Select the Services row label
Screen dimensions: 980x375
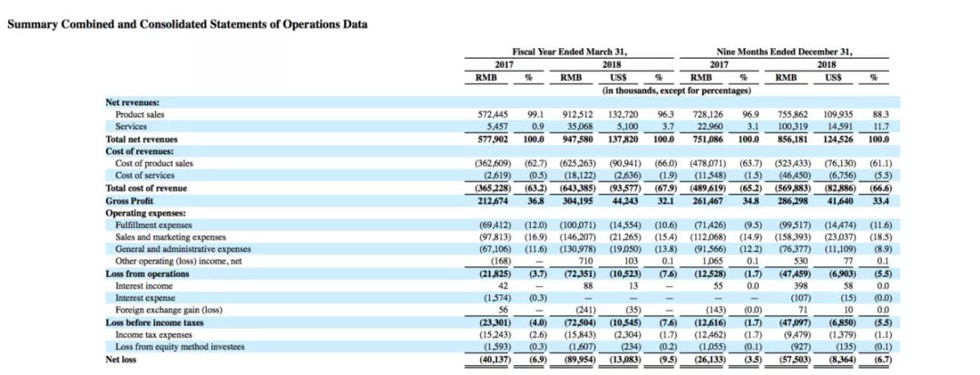click(x=131, y=127)
